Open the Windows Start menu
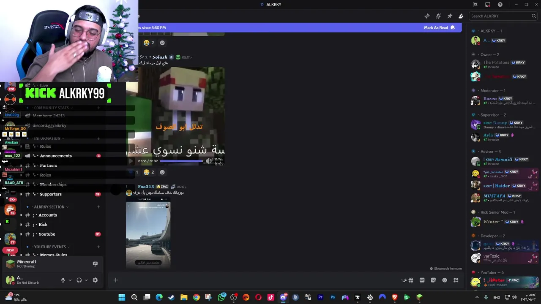 click(122, 297)
